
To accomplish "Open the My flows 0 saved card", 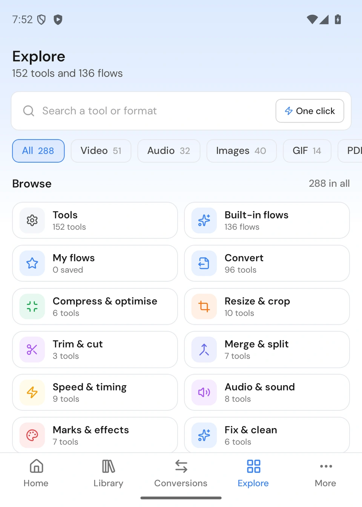I will pos(95,263).
